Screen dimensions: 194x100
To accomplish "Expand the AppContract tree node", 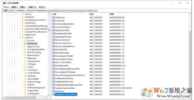I will pyautogui.click(x=23, y=46).
